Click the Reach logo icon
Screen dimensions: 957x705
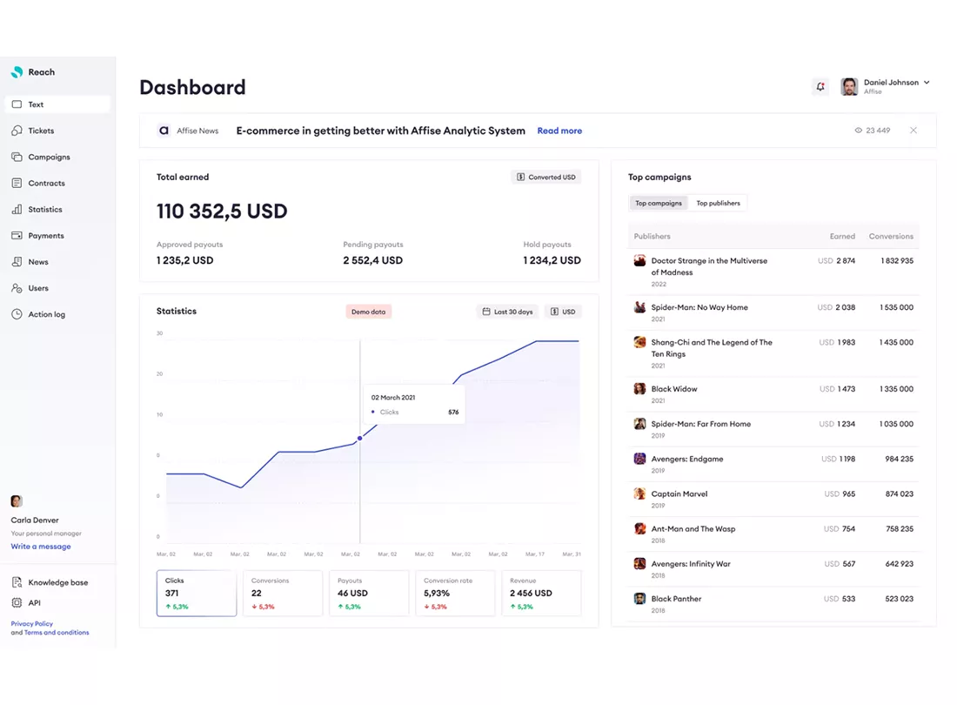(x=17, y=72)
